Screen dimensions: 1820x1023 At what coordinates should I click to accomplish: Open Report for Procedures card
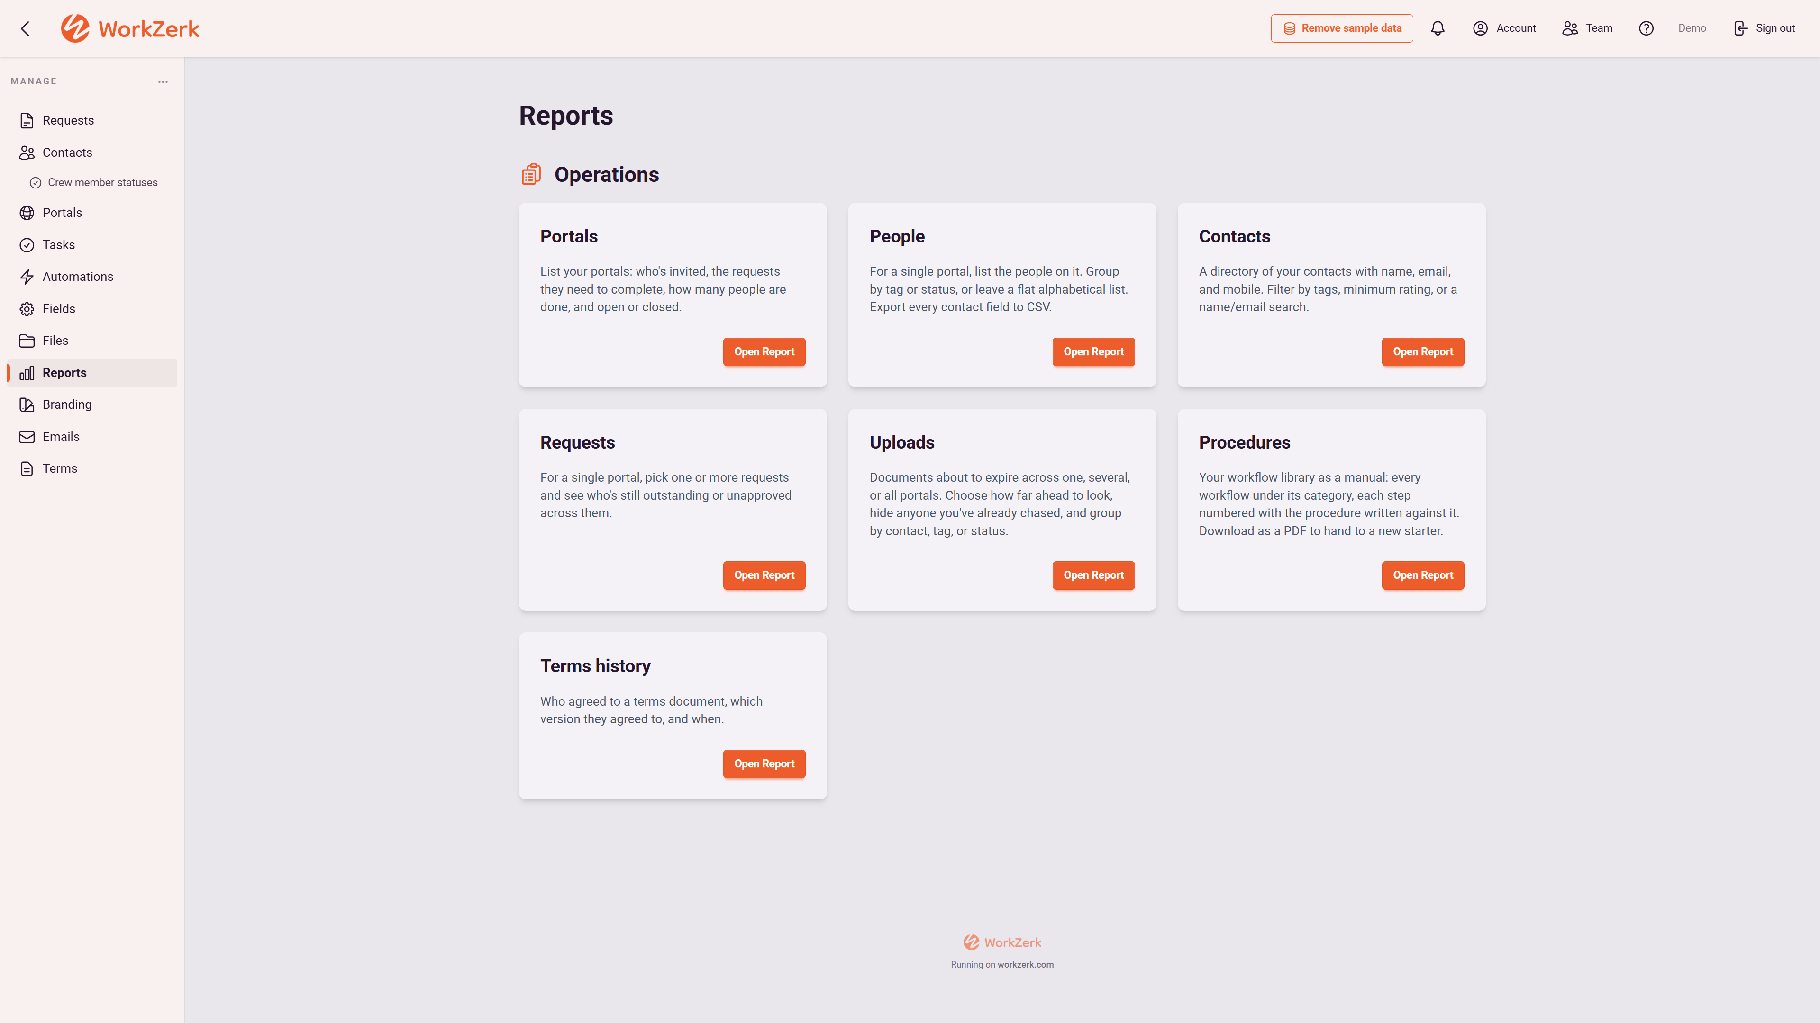pos(1422,575)
